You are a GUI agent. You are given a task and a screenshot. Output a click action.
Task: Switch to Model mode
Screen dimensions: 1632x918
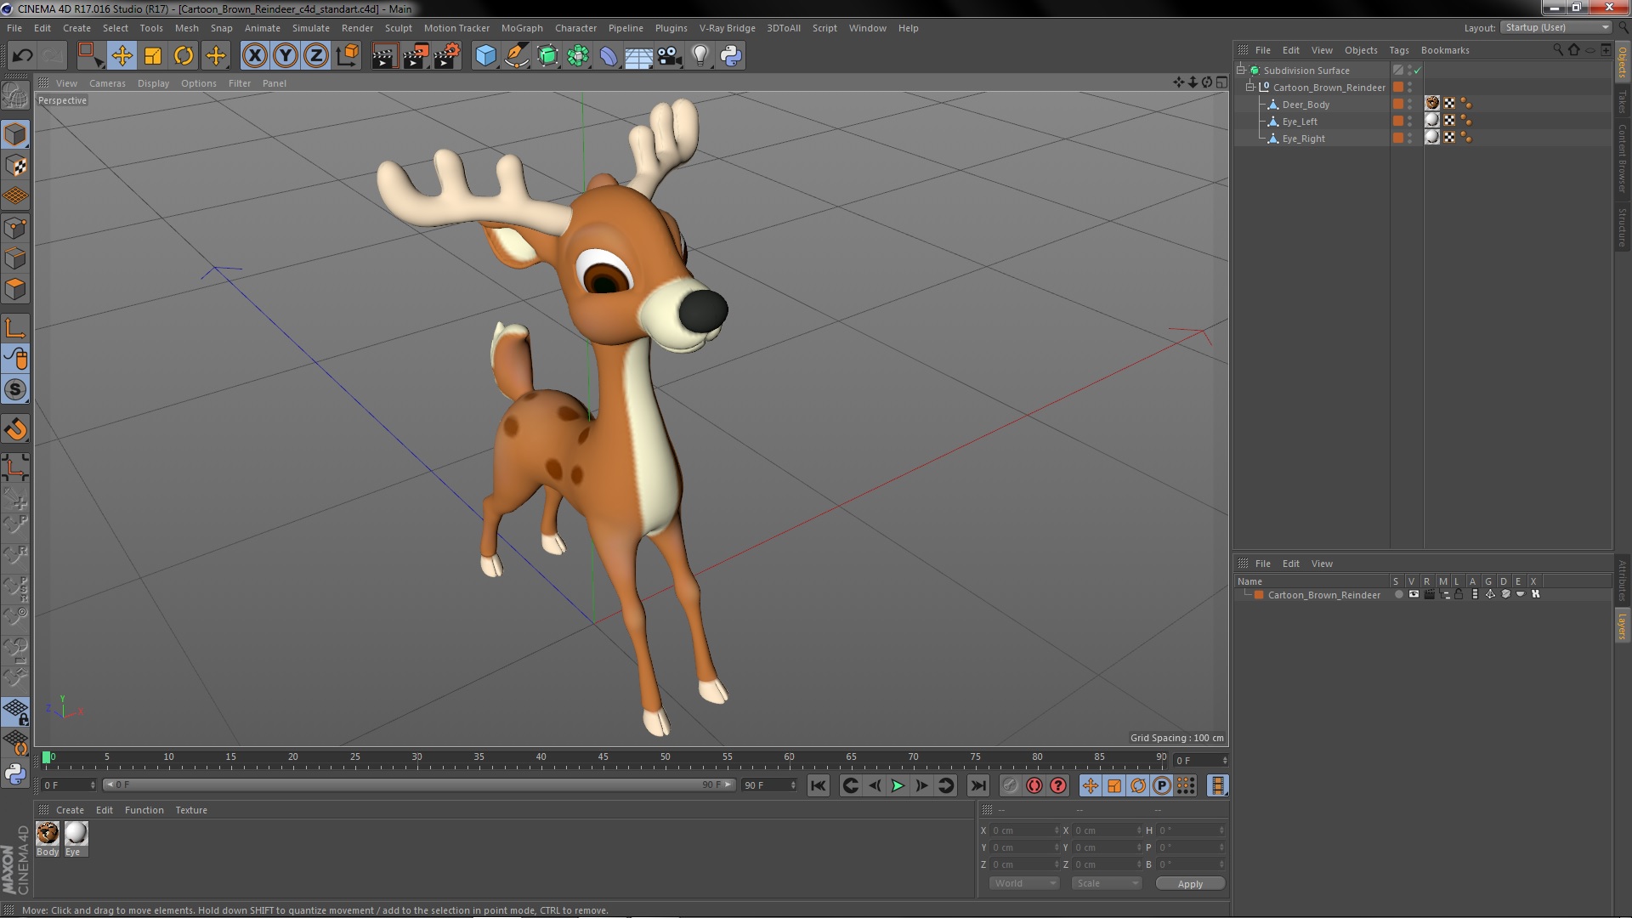pyautogui.click(x=15, y=134)
